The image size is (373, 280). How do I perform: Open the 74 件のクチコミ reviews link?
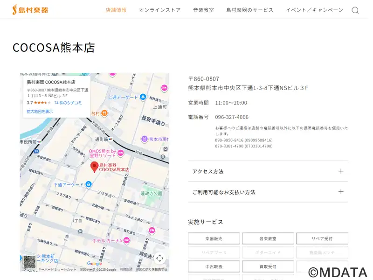[68, 103]
